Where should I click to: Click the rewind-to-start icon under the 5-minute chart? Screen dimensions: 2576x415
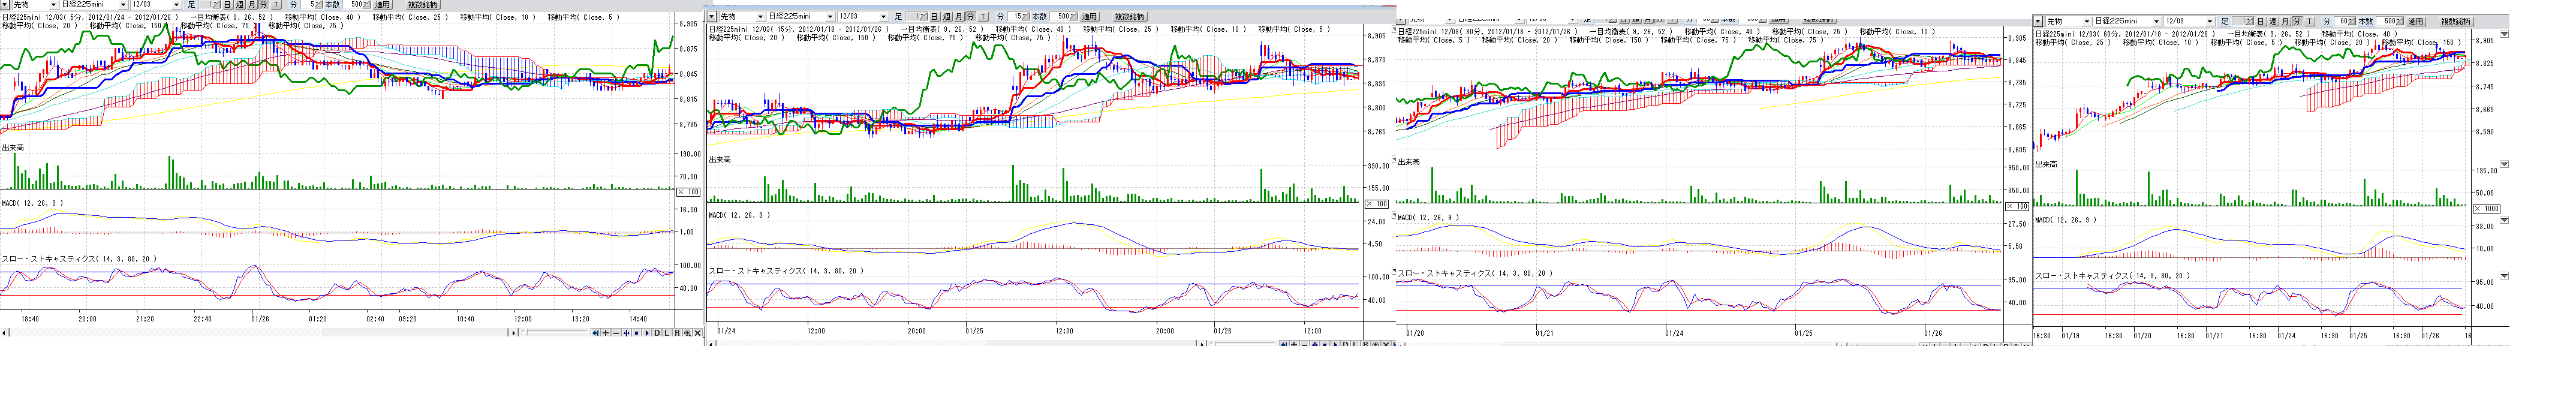(x=596, y=333)
